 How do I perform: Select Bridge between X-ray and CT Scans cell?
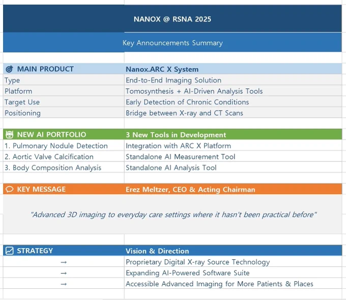(x=233, y=113)
